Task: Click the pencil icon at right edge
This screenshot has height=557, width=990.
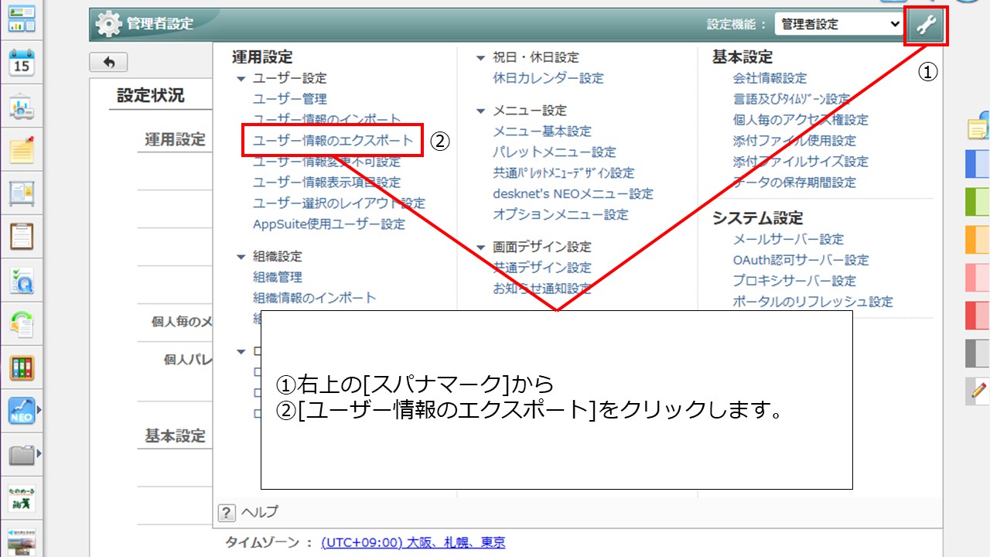Action: pyautogui.click(x=978, y=392)
